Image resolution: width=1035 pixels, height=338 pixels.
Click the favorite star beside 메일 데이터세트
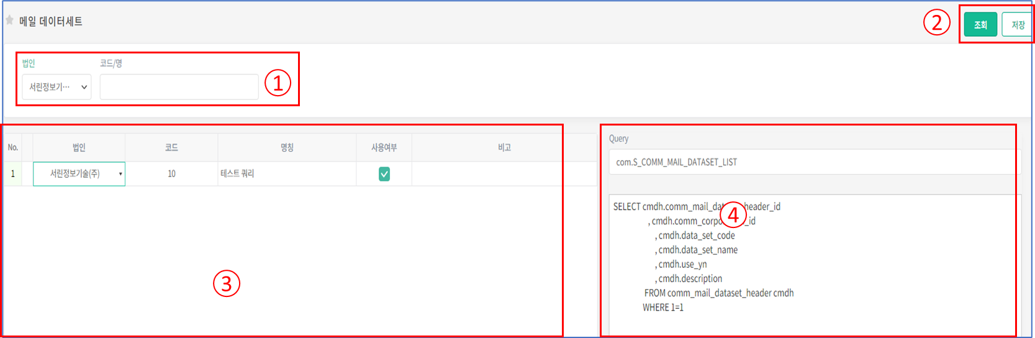9,21
